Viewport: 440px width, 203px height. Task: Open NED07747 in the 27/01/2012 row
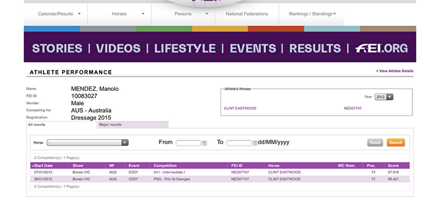(x=240, y=172)
